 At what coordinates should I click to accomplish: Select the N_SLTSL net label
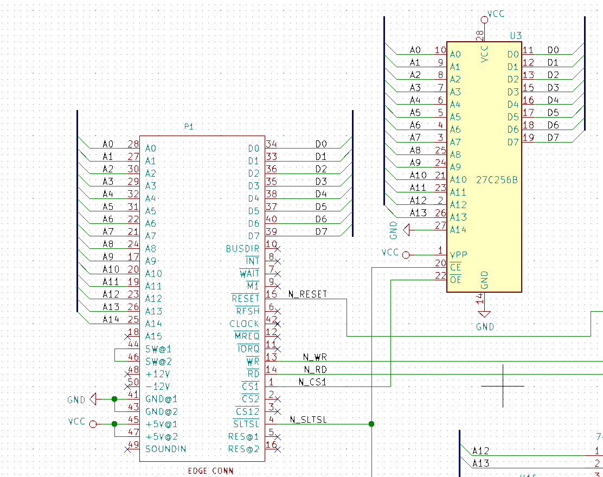308,420
